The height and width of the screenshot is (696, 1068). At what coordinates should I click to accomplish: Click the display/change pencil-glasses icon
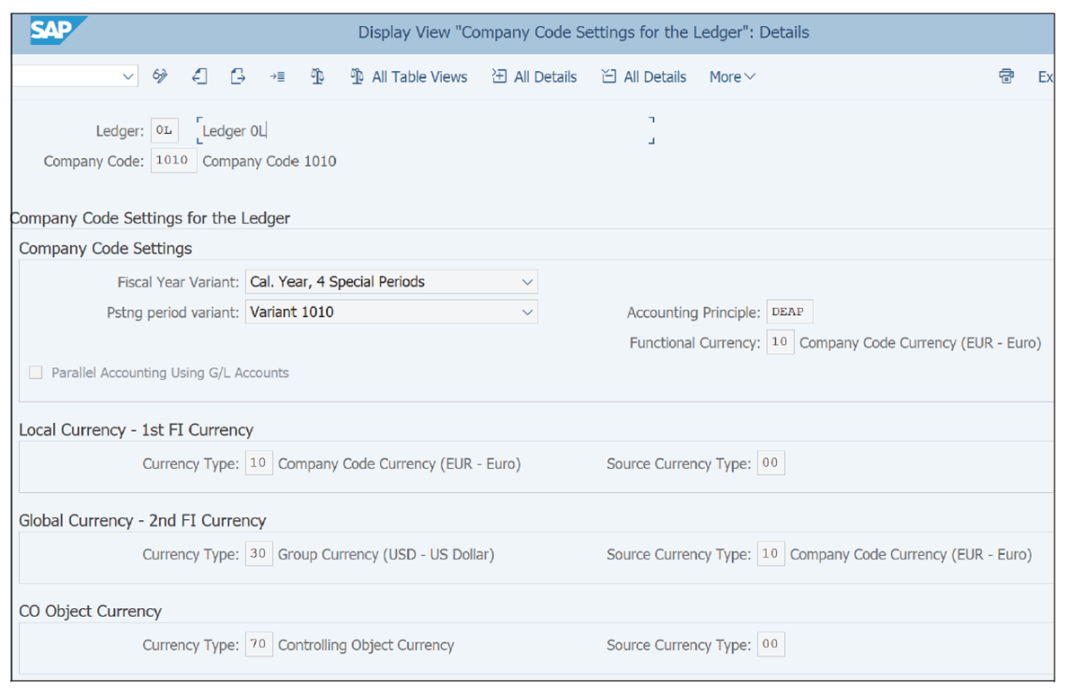[x=160, y=76]
